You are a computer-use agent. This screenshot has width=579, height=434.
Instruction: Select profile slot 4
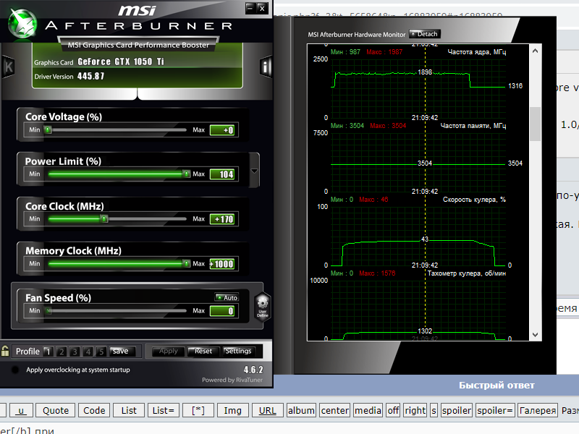coord(88,352)
